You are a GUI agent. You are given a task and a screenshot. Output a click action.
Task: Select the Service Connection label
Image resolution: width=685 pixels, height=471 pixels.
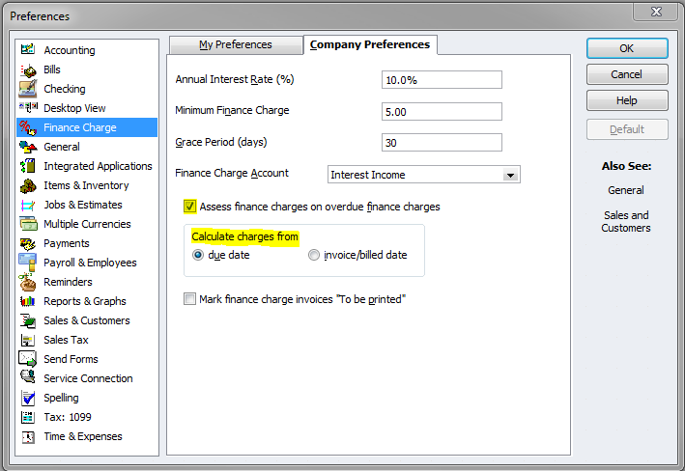coord(88,378)
